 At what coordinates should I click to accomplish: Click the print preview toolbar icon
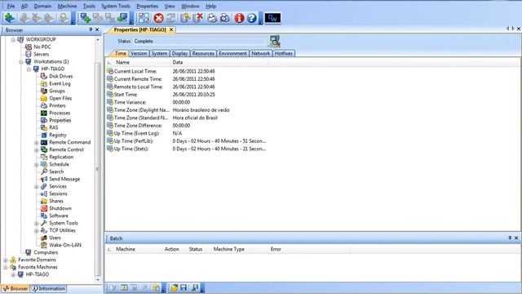225,18
